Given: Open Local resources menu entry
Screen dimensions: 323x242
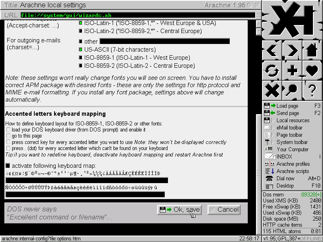Looking at the screenshot, I should pyautogui.click(x=292, y=120).
